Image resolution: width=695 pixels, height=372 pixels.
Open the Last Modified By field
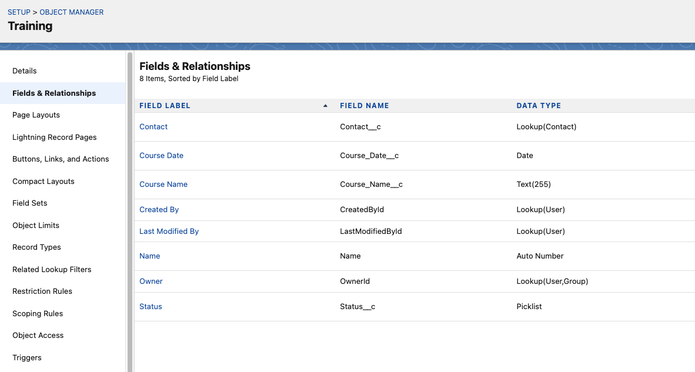coord(169,231)
